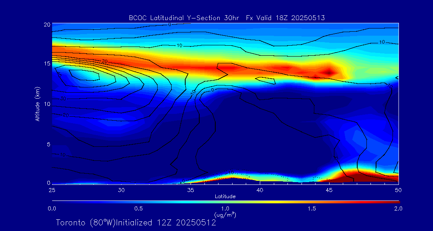
Task: Click the horizontal color scale bar
Action: 226,202
